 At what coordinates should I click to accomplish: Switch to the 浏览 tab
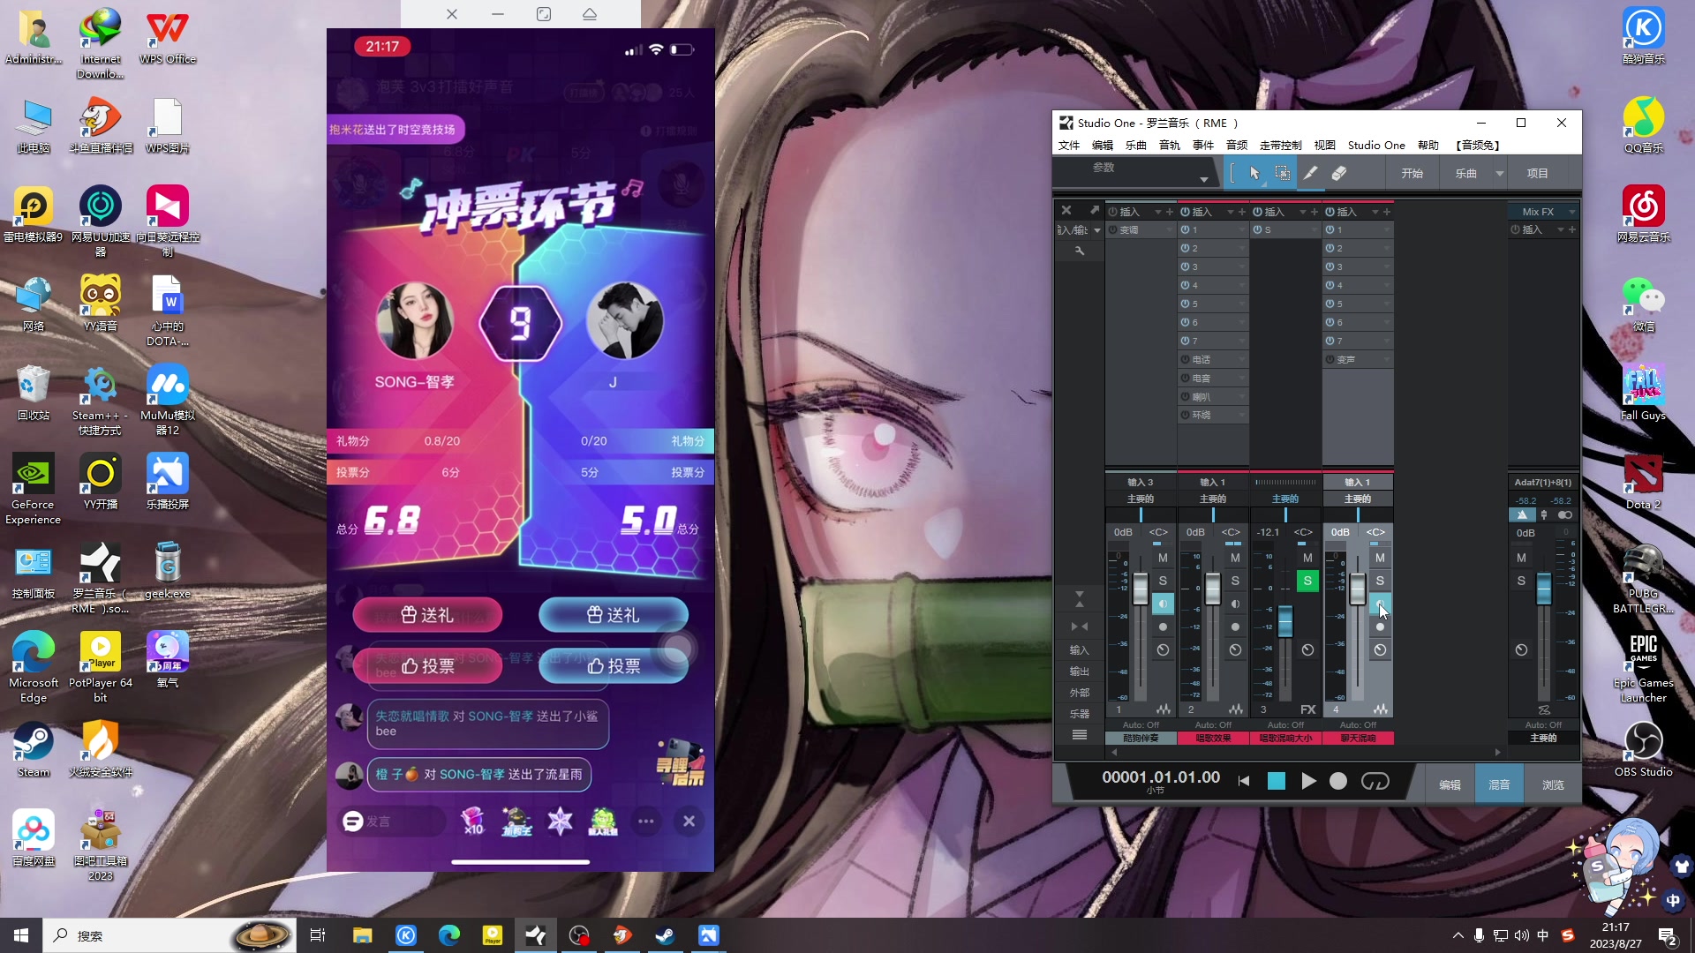(1553, 784)
